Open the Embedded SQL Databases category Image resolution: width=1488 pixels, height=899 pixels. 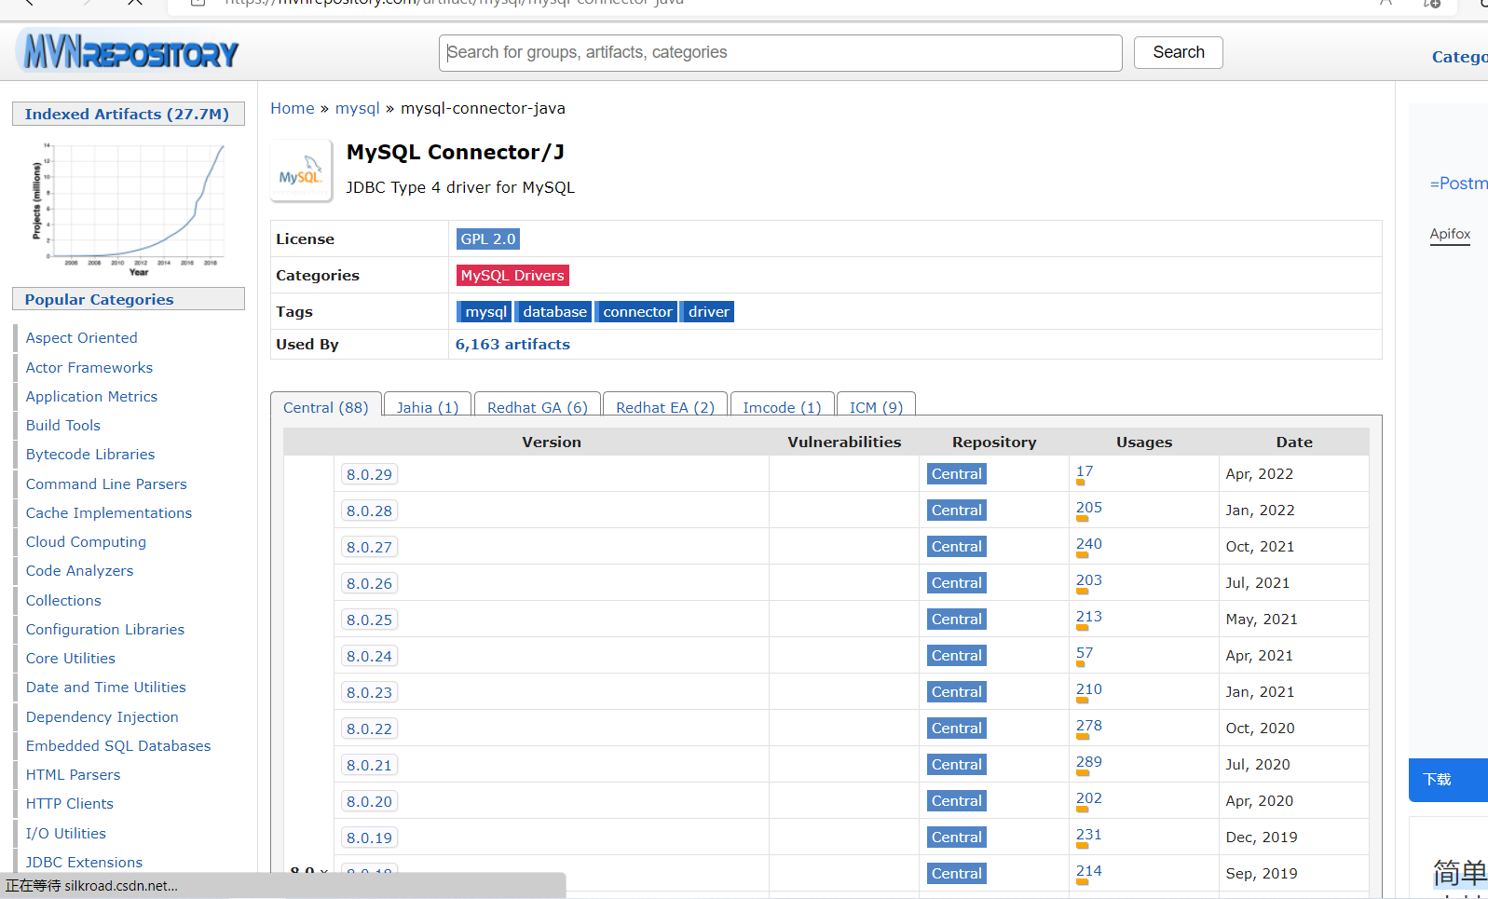(x=118, y=745)
